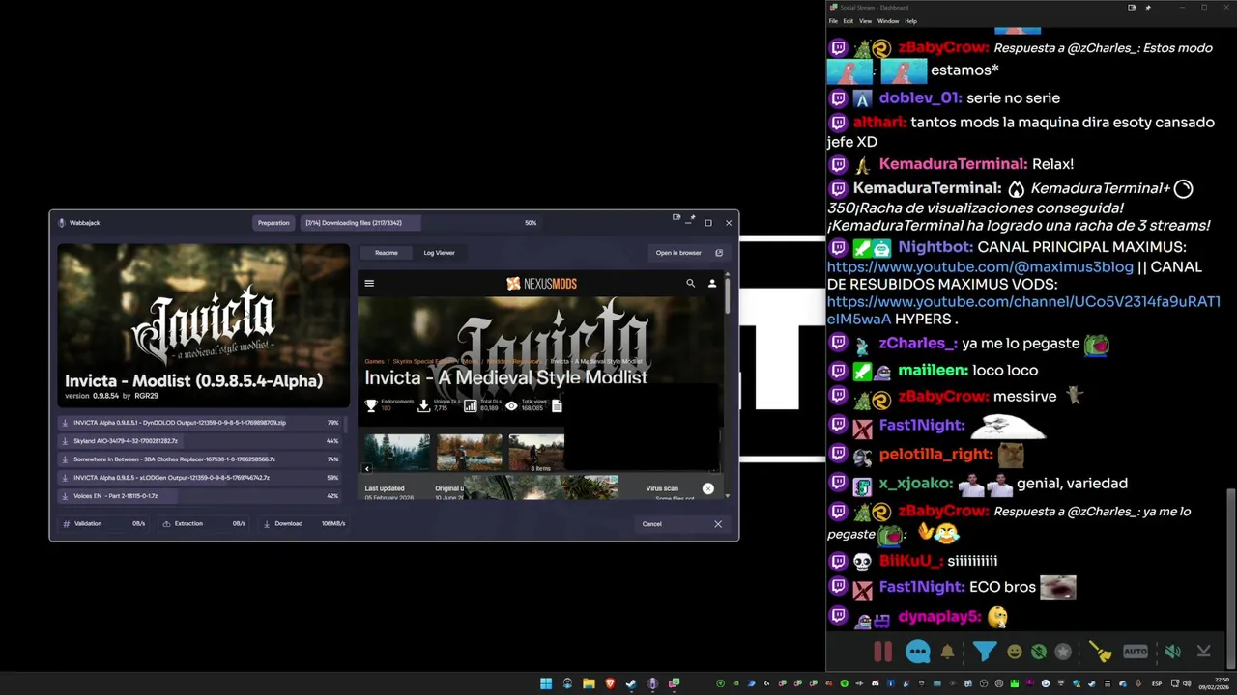
Task: Click the picture-in-picture icon in Social Stream title bar
Action: point(1132,8)
